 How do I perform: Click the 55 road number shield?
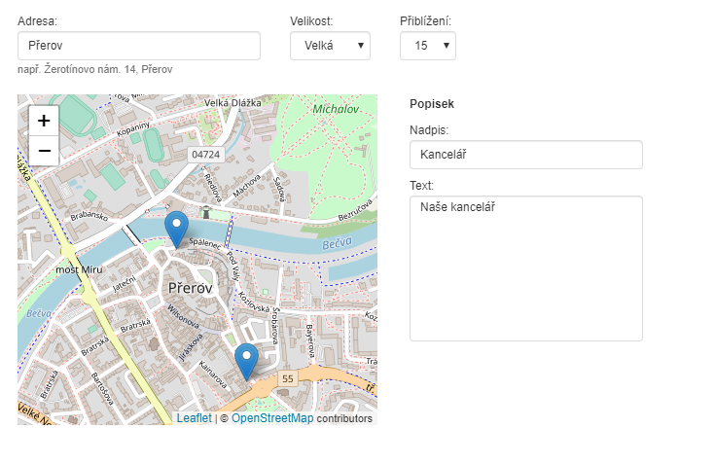pyautogui.click(x=287, y=377)
